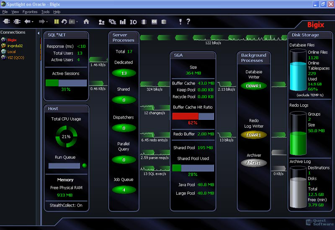
Task: Open the Sessions users icon
Action: click(102, 22)
